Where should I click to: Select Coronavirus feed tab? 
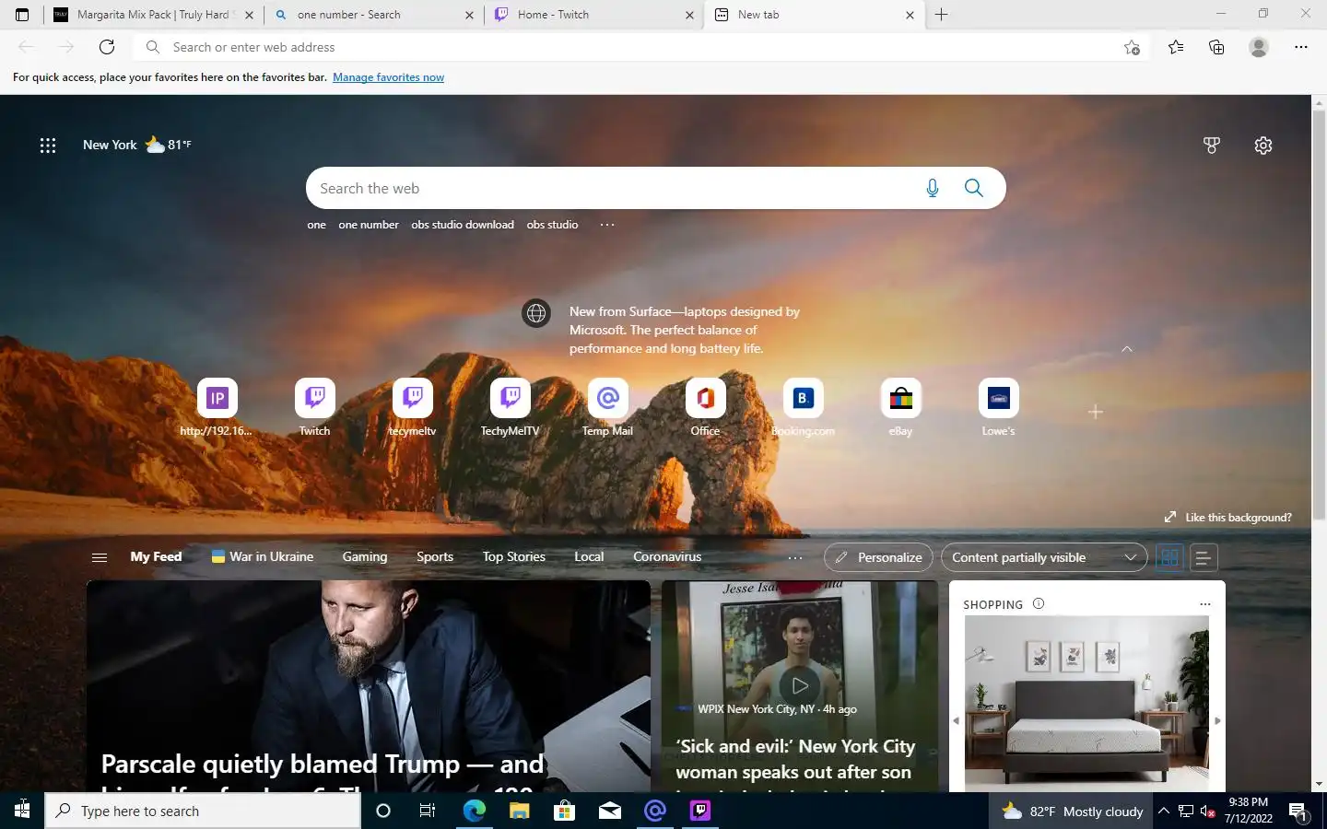tap(667, 556)
